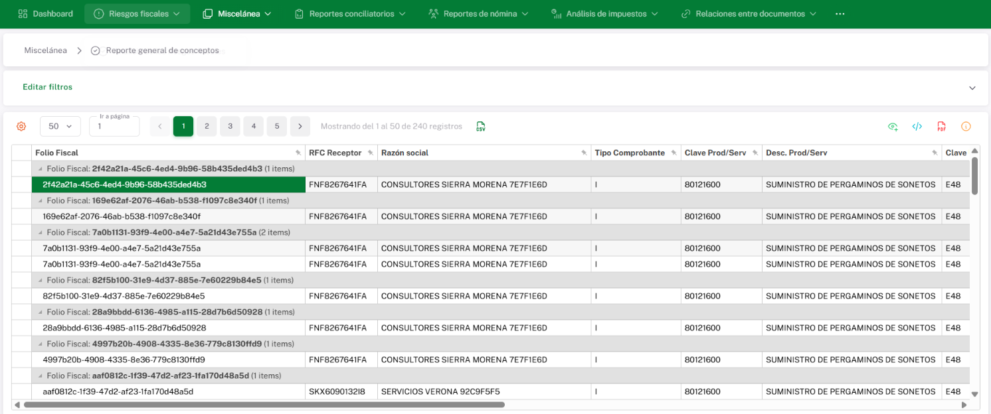Viewport: 991px width, 414px height.
Task: Open the Análisis de impuestos menu
Action: [604, 14]
